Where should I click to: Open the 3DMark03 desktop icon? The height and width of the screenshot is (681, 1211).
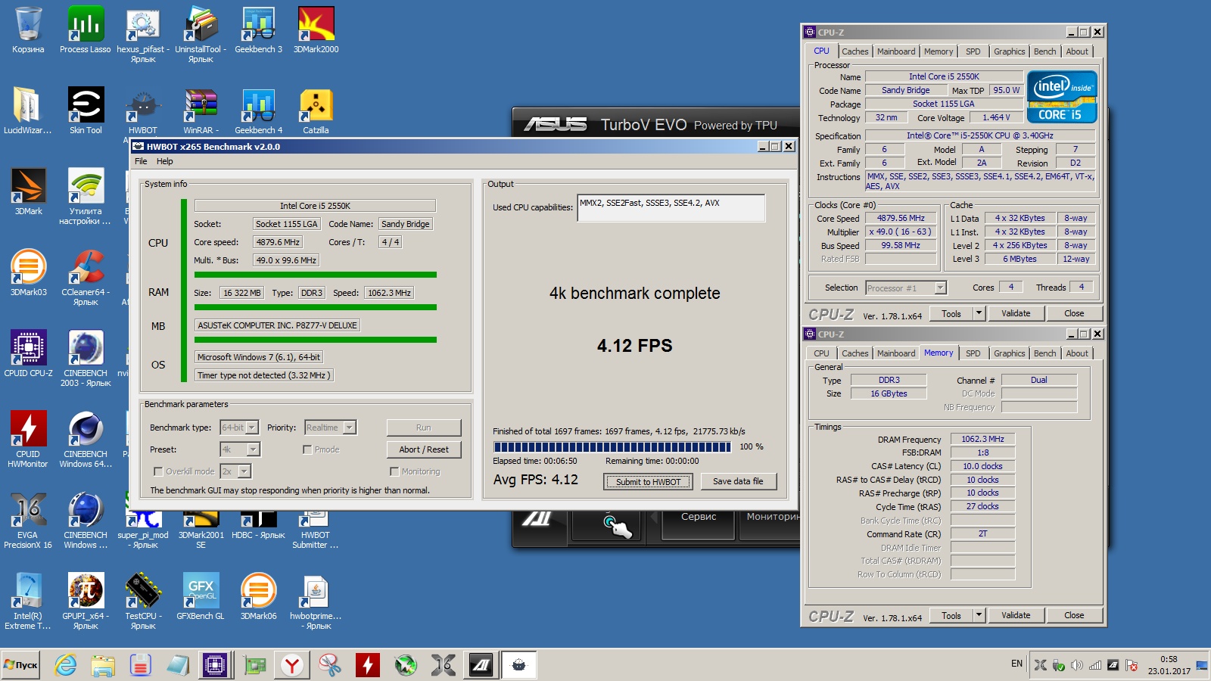point(28,272)
